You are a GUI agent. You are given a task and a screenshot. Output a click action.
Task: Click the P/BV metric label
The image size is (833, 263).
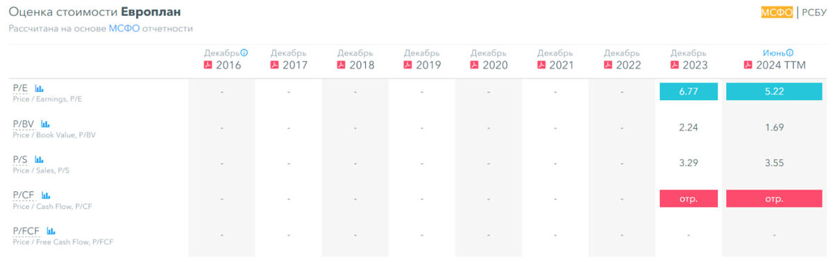coord(24,125)
